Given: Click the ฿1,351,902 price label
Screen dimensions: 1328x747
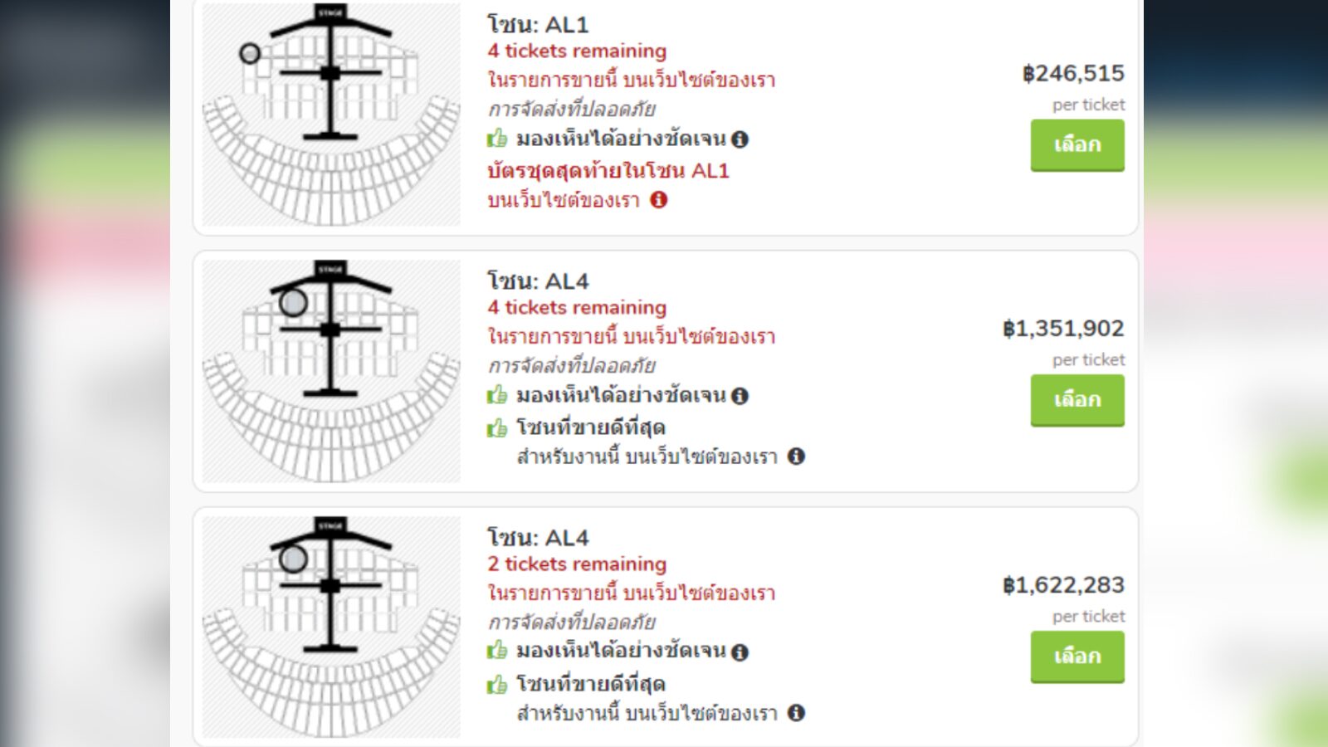Looking at the screenshot, I should [x=1063, y=329].
